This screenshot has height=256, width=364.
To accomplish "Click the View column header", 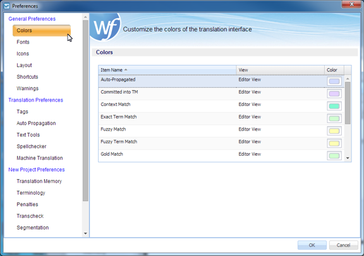I will pyautogui.click(x=280, y=70).
